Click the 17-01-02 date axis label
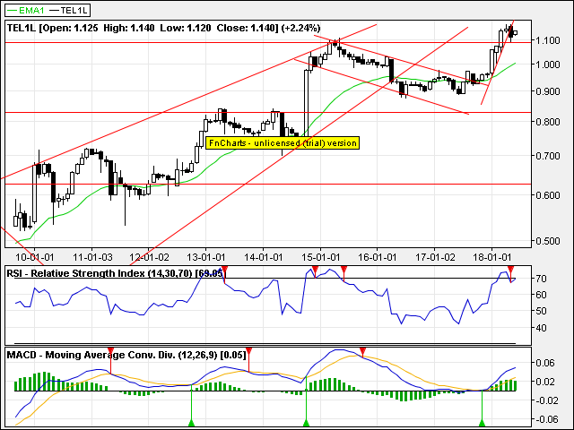This screenshot has width=574, height=430. coord(435,257)
